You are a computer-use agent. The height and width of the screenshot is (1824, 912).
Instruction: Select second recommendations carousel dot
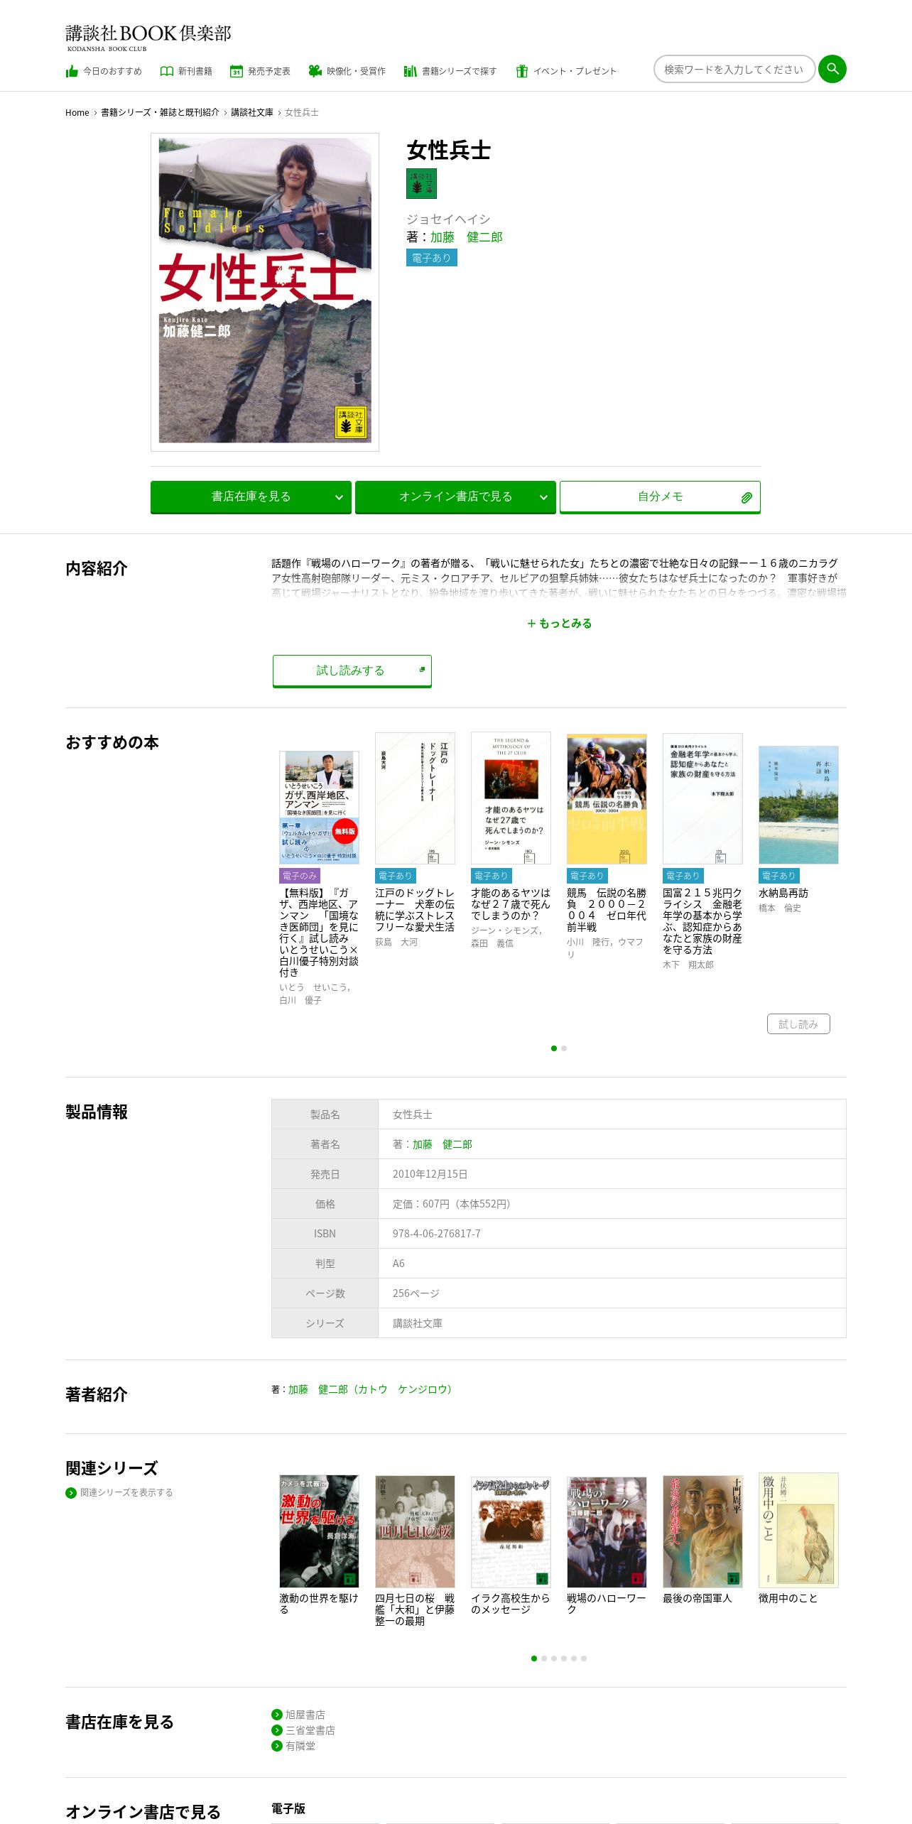tap(564, 1048)
